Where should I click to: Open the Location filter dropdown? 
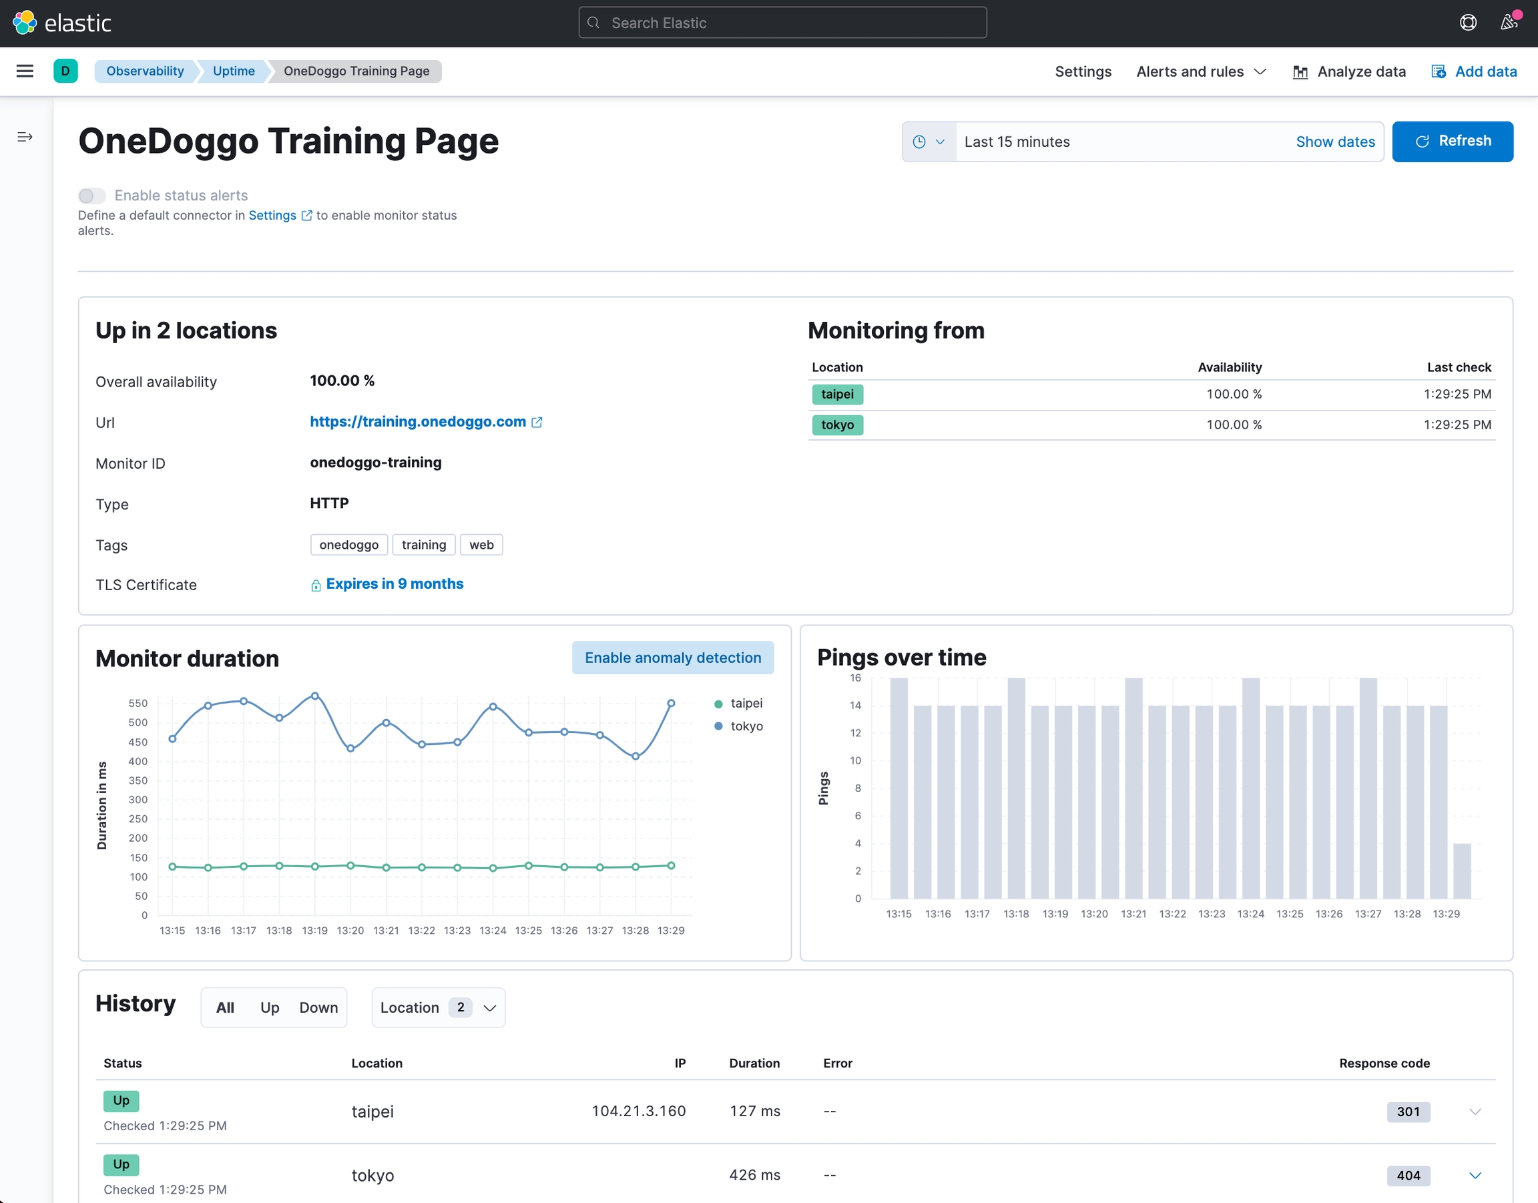[x=438, y=1007]
